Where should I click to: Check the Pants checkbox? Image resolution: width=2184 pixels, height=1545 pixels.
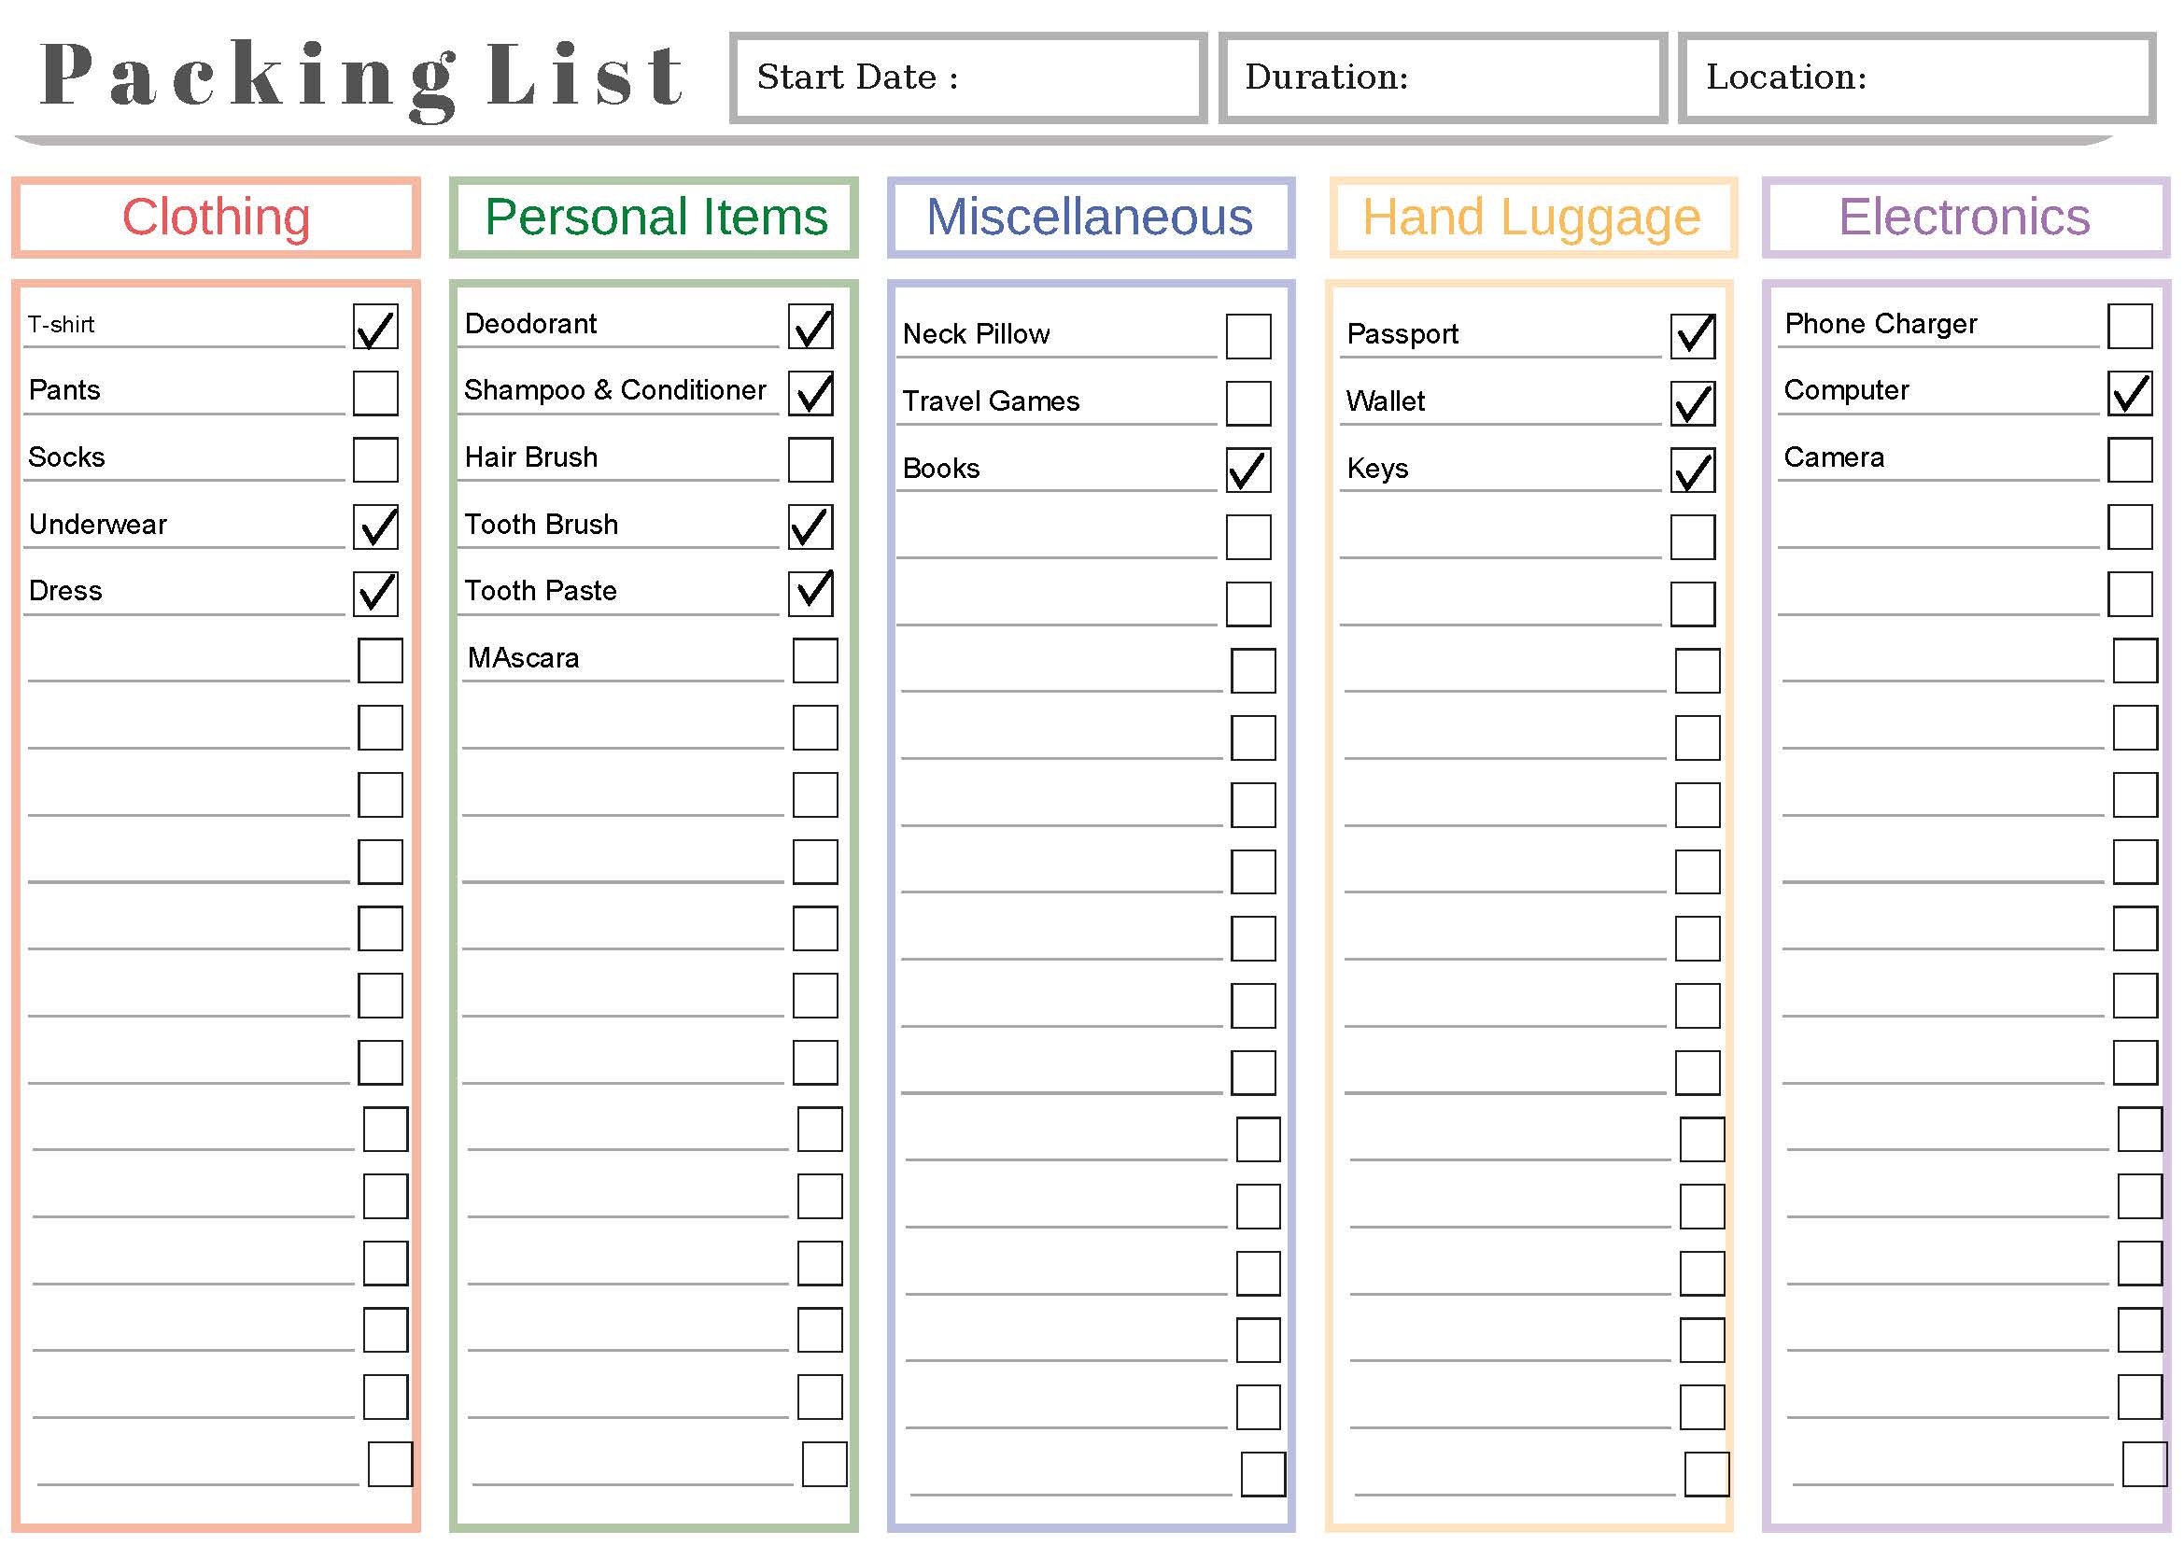375,393
